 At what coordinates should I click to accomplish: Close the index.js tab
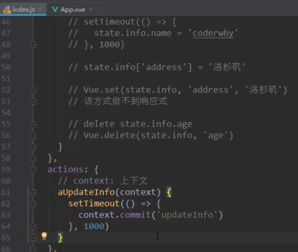(40, 9)
